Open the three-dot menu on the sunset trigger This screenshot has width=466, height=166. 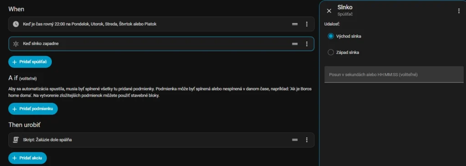[307, 44]
